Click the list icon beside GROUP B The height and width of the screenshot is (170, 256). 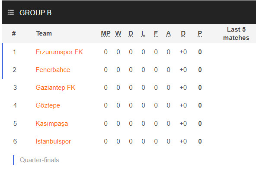coord(11,13)
